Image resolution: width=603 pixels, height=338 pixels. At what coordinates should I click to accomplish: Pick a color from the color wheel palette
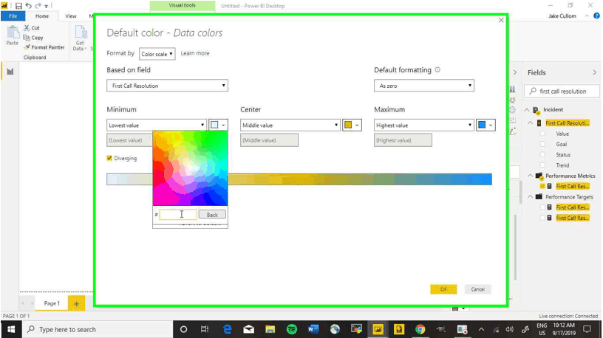[190, 168]
